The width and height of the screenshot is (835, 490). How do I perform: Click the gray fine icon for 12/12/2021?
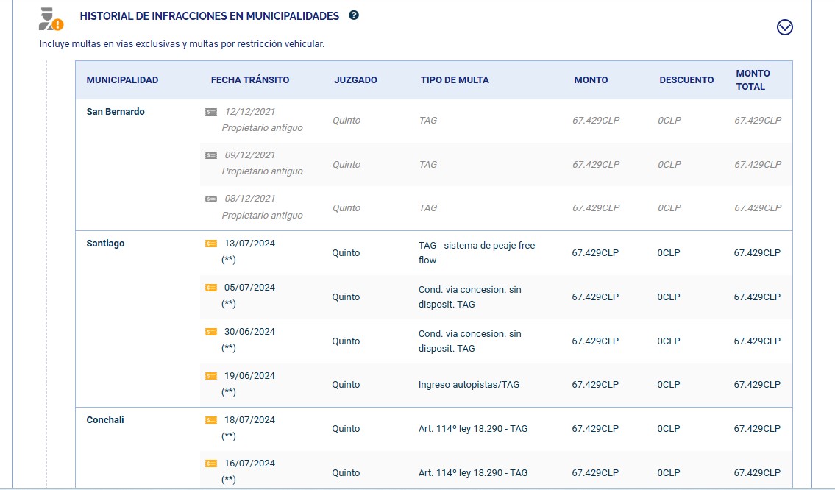click(211, 112)
